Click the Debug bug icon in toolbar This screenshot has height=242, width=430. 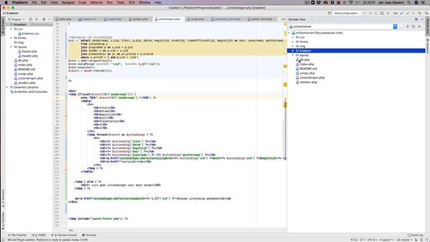(370, 13)
